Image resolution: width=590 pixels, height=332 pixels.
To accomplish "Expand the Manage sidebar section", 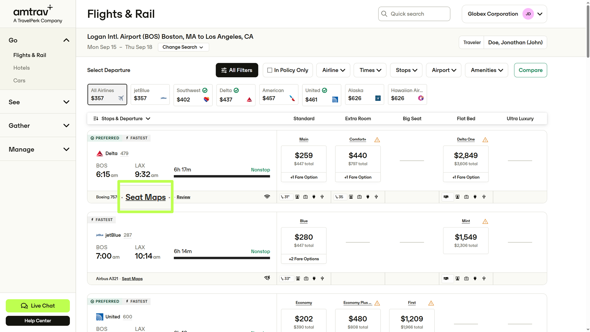I will [x=66, y=149].
